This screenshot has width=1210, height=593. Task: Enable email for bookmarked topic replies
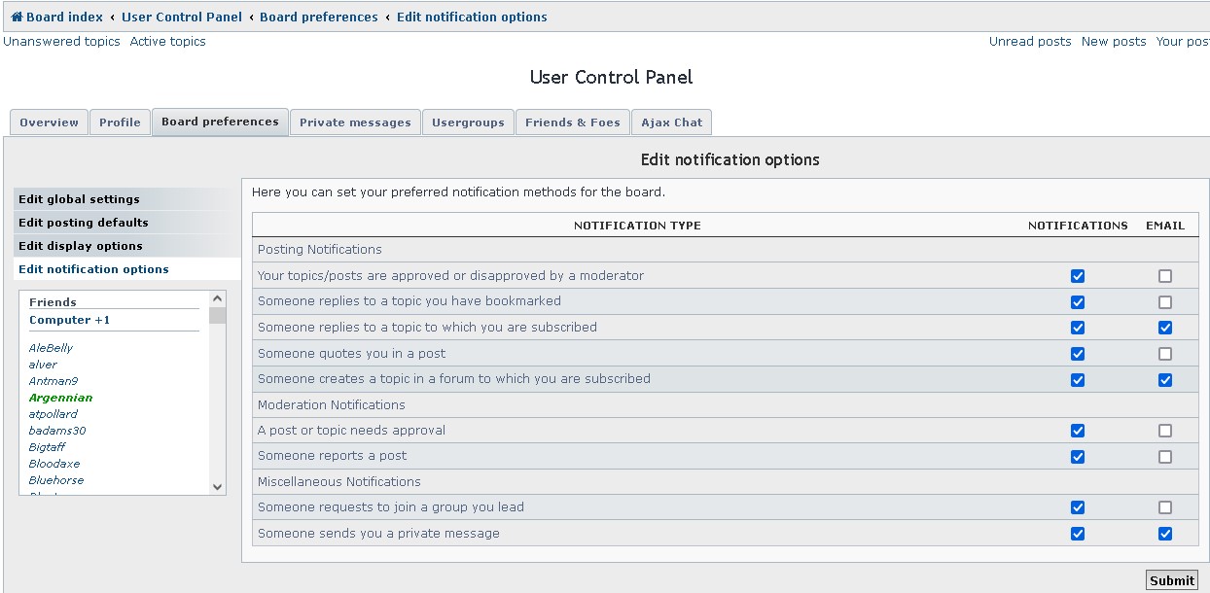tap(1165, 302)
